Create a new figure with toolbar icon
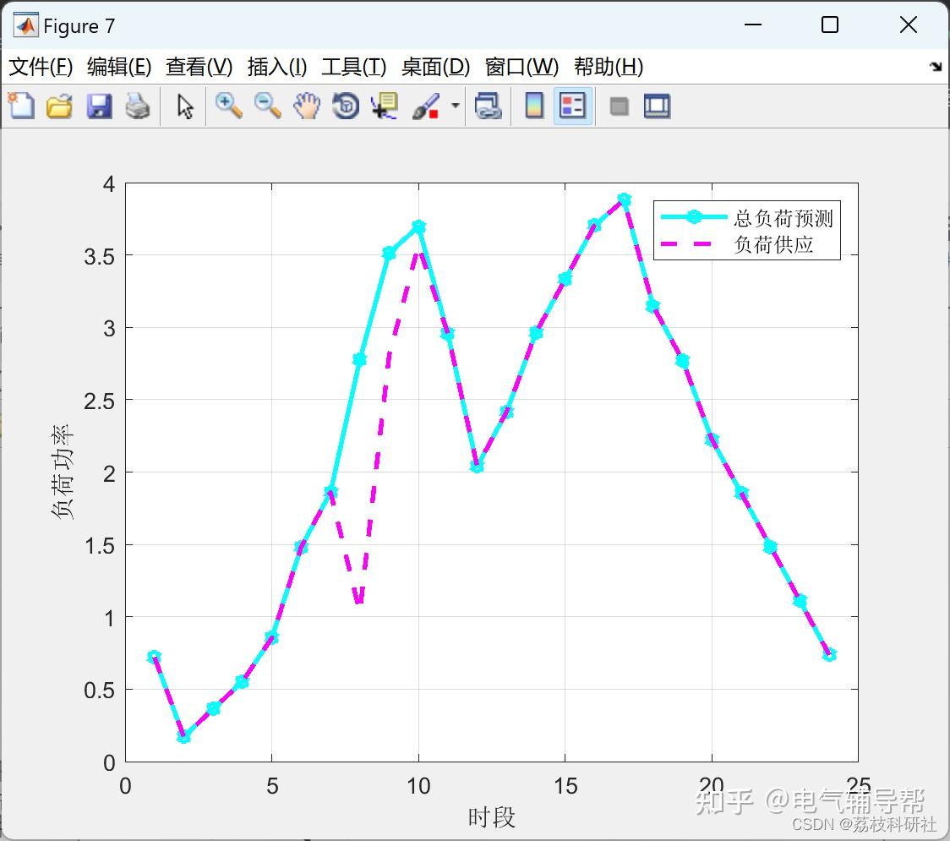Viewport: 950px width, 841px height. pyautogui.click(x=21, y=106)
